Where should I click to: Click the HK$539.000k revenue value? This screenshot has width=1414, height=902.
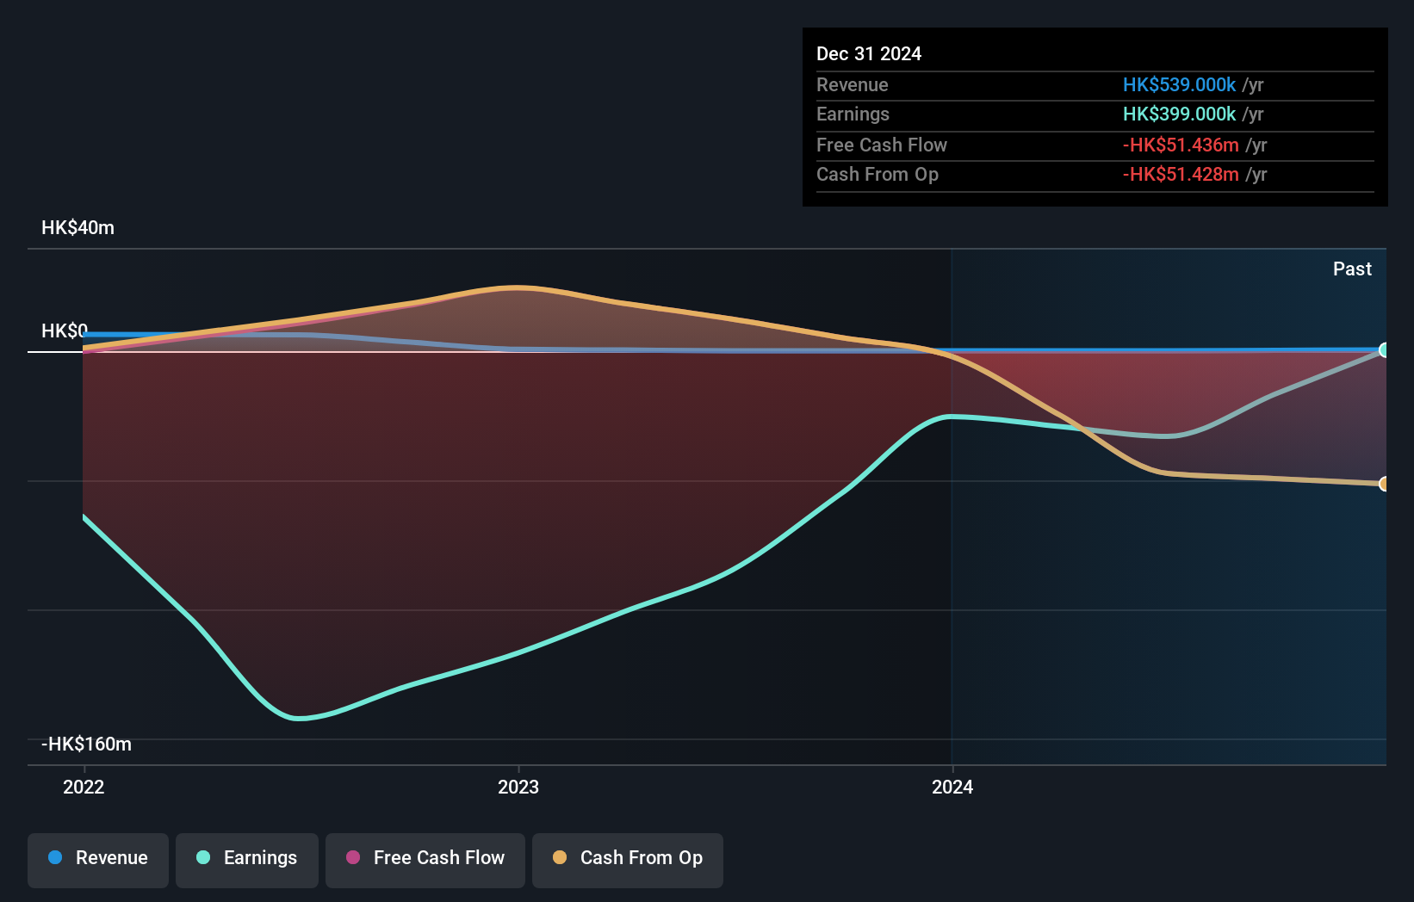[1180, 84]
